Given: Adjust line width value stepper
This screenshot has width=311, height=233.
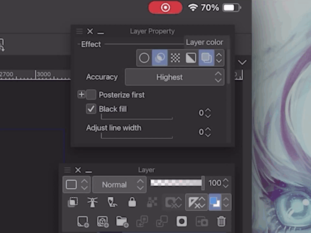Looking at the screenshot, I should click(x=208, y=132).
